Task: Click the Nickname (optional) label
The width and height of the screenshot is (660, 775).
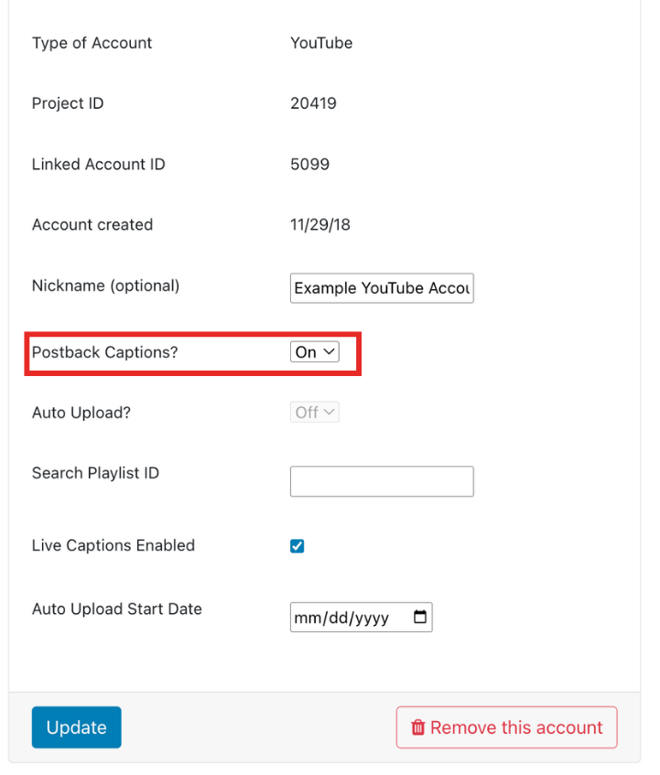Action: [106, 285]
